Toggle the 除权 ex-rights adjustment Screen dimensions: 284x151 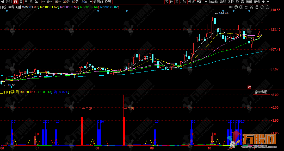pos(231,2)
